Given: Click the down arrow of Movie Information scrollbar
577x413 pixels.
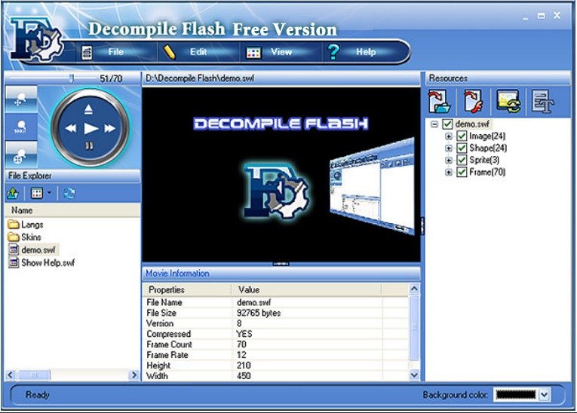Looking at the screenshot, I should pyautogui.click(x=414, y=375).
